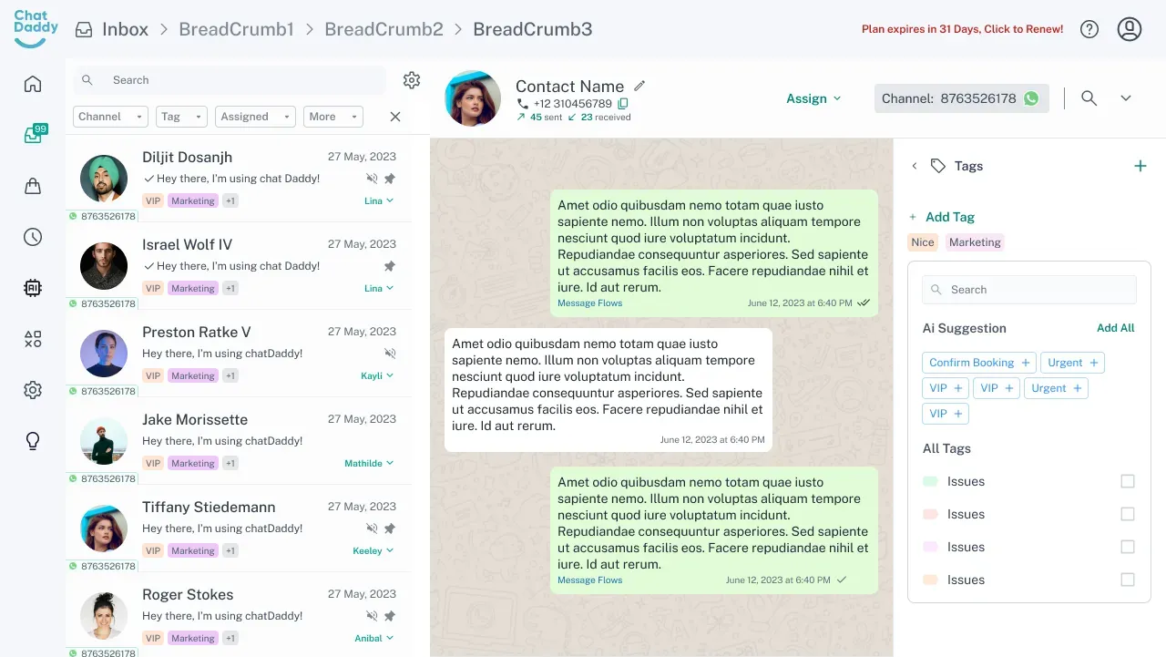This screenshot has height=657, width=1166.
Task: Open inbox icon with 99 badge
Action: tap(33, 136)
